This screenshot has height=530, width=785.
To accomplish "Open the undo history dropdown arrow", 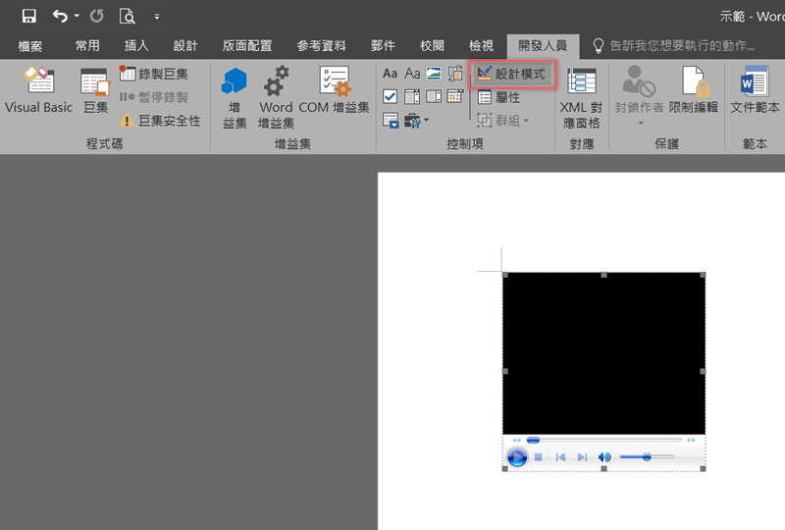I will tap(77, 17).
